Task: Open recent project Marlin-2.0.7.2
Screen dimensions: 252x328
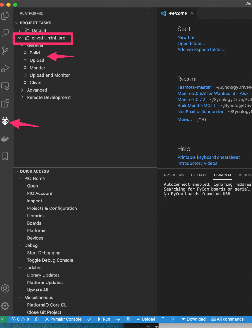Action: [191, 100]
